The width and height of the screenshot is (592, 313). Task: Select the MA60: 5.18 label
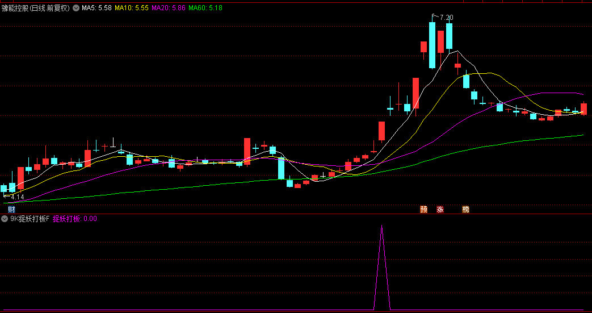(205, 8)
